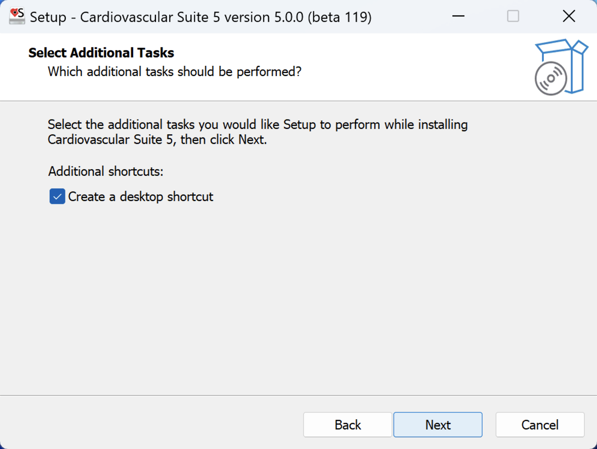
Task: Minimize the setup window
Action: tap(458, 16)
